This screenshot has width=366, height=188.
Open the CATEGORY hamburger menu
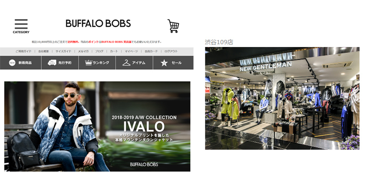click(x=21, y=26)
